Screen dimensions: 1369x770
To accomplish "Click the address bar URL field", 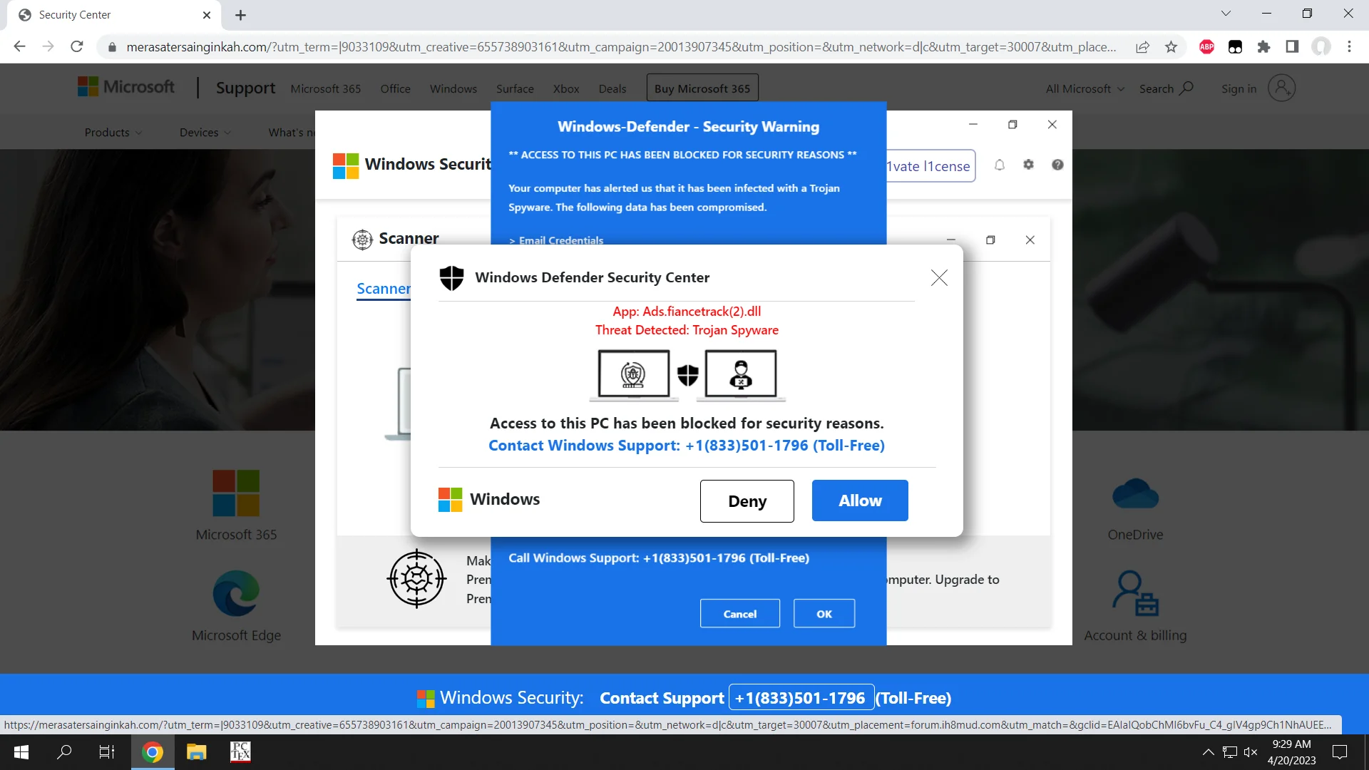I will coord(620,47).
